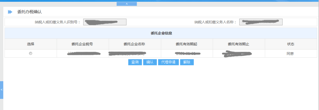Click the 委托企业名称 column header
Image resolution: width=319 pixels, height=110 pixels.
135,44
